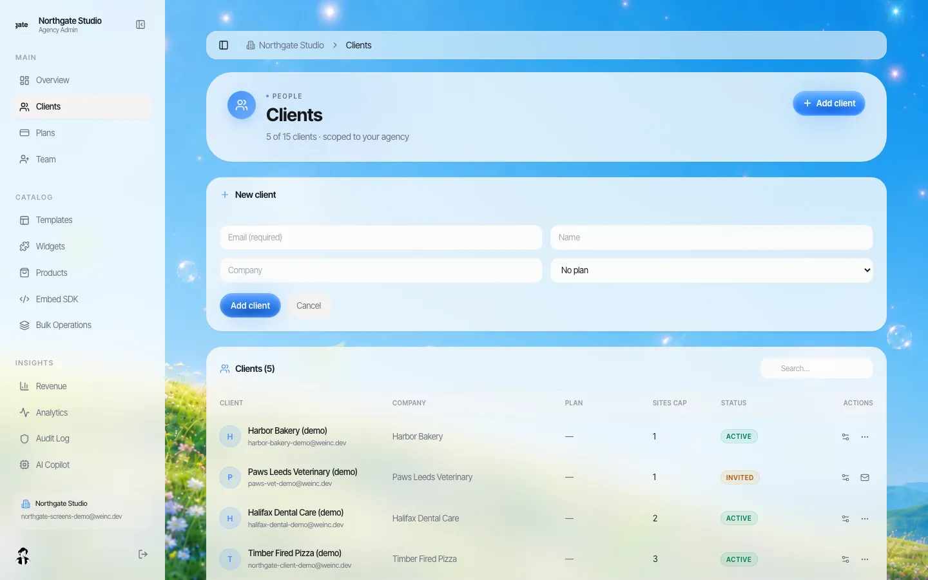The width and height of the screenshot is (928, 580).
Task: Open Embed SDK page
Action: pos(82,299)
